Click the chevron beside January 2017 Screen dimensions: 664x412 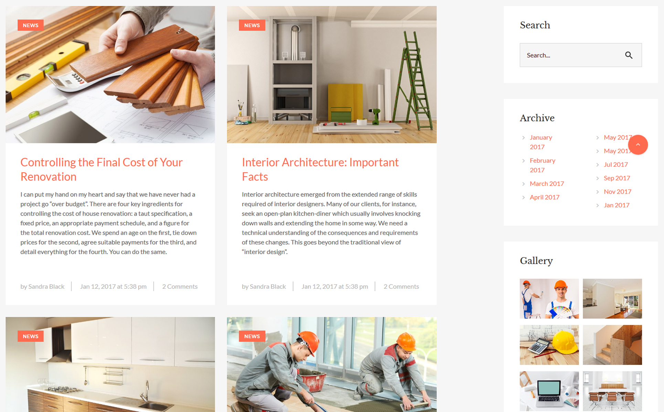523,138
